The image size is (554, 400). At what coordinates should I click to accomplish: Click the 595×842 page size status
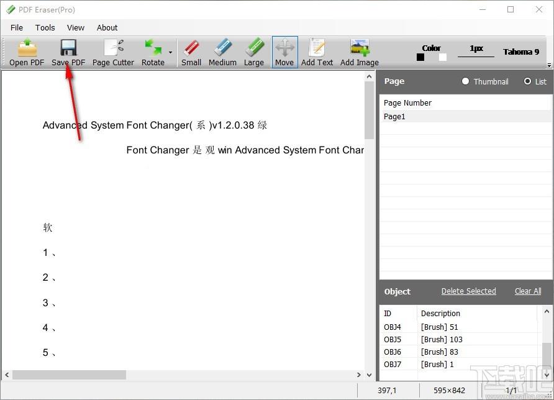[x=449, y=390]
